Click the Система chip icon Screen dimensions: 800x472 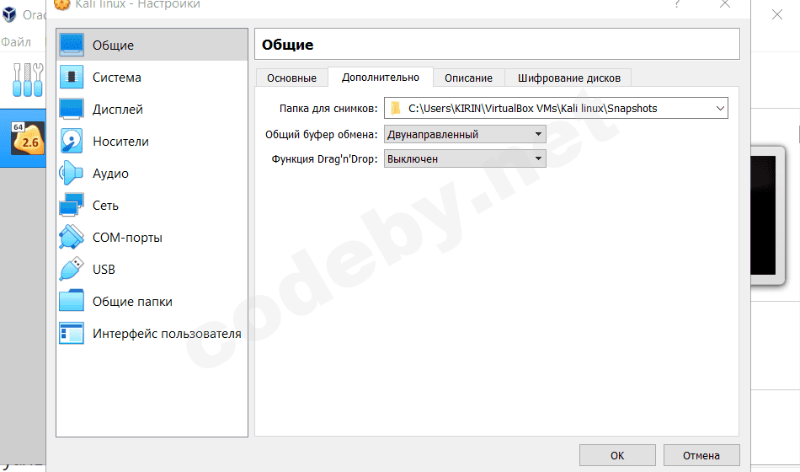72,77
